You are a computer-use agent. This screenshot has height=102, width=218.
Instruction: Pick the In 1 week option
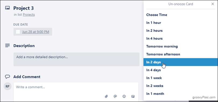tap(181, 78)
